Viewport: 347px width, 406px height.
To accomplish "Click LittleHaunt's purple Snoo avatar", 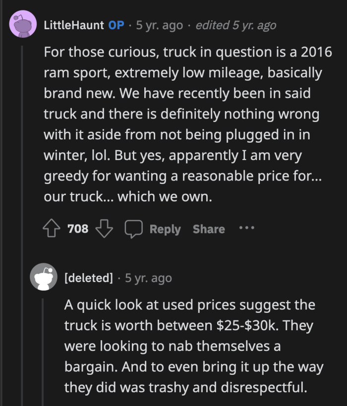I will [x=23, y=25].
